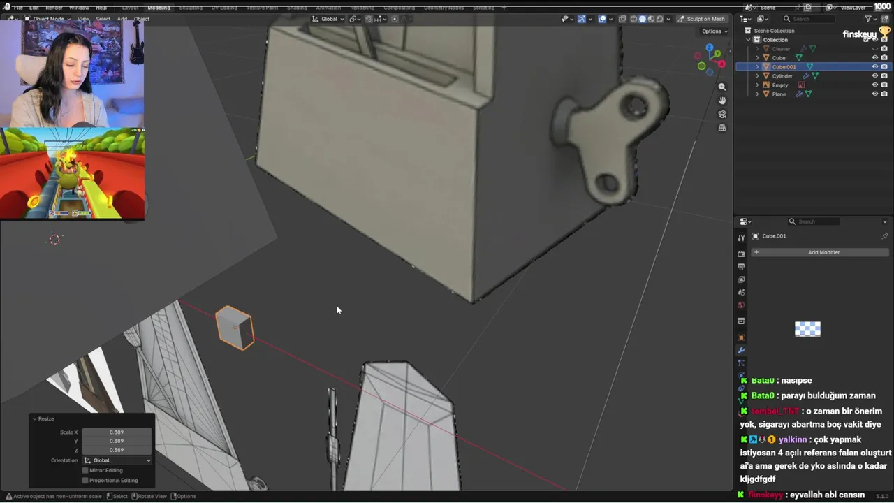894x503 pixels.
Task: Open the Particles properties tab icon
Action: click(741, 363)
